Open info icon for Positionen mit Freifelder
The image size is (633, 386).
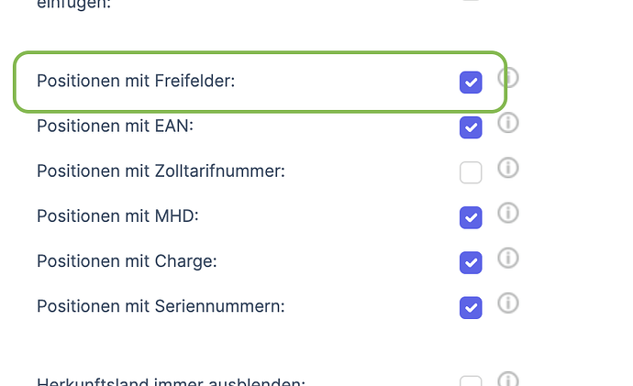coord(508,77)
